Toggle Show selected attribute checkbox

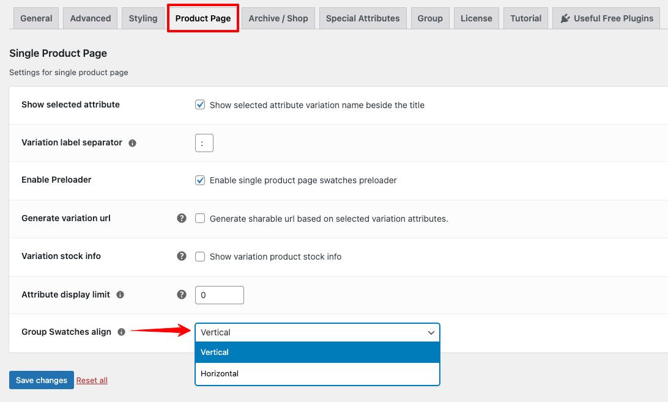click(200, 104)
